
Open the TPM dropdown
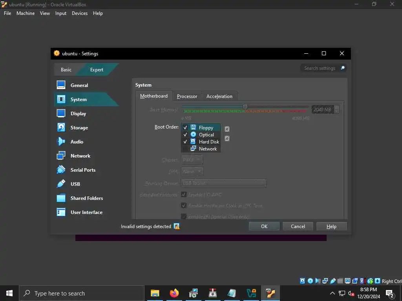[x=192, y=171]
